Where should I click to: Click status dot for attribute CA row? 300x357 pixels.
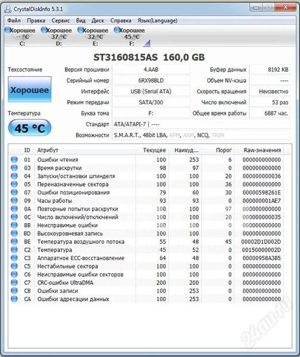tap(14, 299)
